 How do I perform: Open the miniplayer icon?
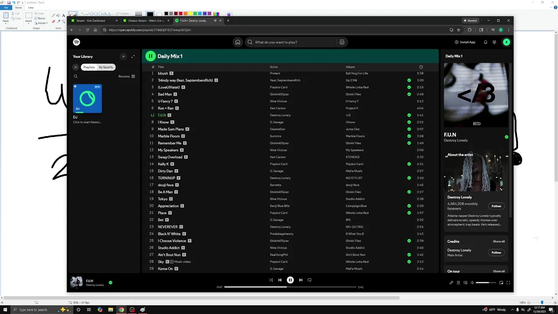click(501, 283)
